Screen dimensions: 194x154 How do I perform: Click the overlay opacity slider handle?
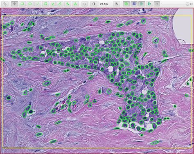click(187, 4)
